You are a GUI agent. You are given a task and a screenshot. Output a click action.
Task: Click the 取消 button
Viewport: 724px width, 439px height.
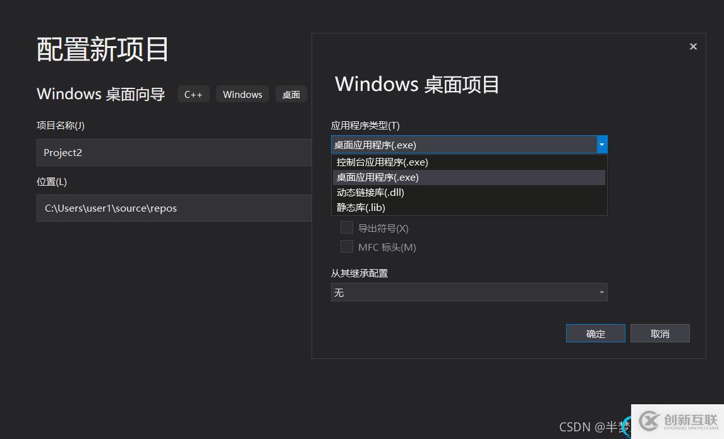[660, 334]
